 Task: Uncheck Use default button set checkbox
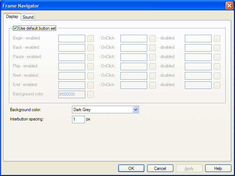point(15,28)
